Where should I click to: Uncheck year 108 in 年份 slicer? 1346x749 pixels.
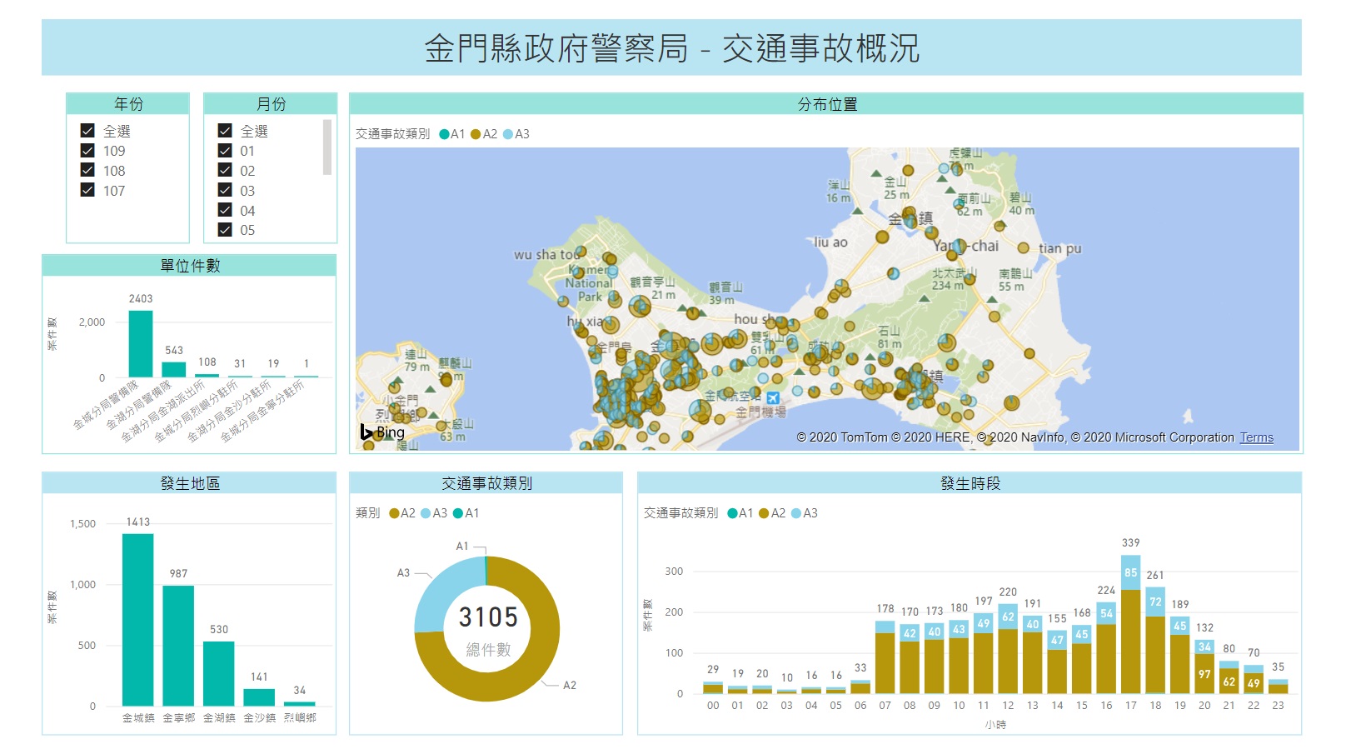point(87,171)
